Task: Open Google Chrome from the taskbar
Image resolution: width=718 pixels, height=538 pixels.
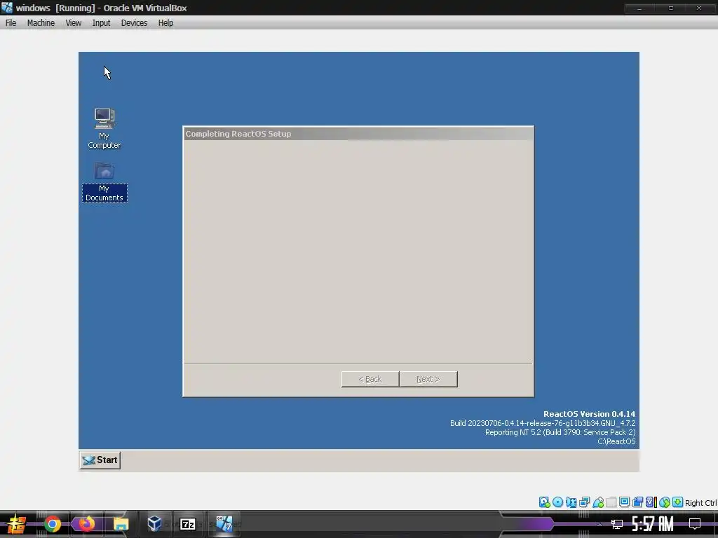Action: [x=53, y=524]
